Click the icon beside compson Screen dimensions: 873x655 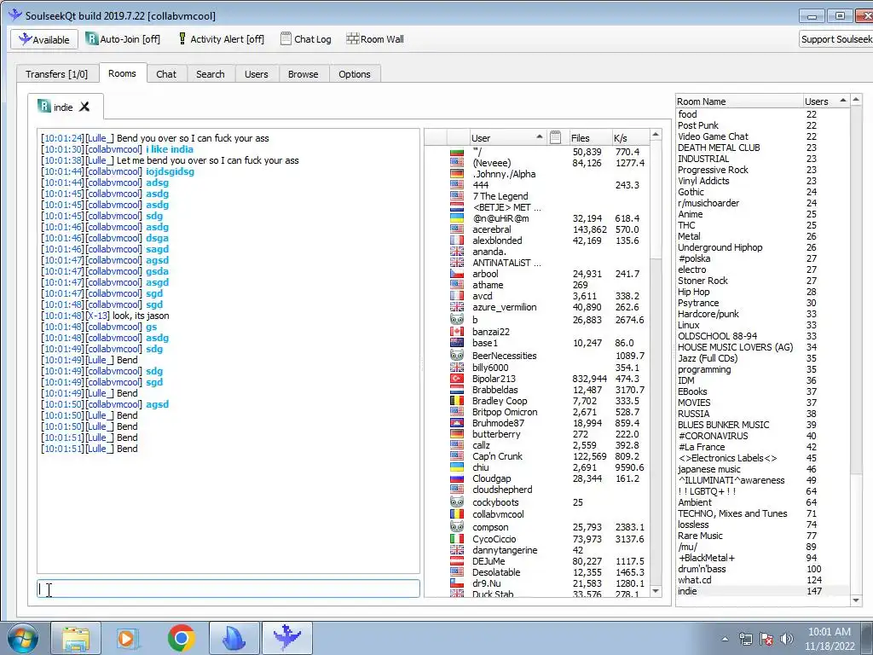[x=457, y=526]
